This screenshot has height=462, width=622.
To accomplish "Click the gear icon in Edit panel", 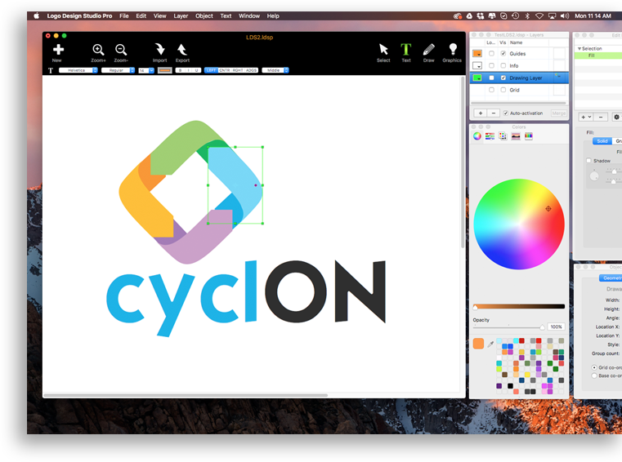I will (616, 117).
